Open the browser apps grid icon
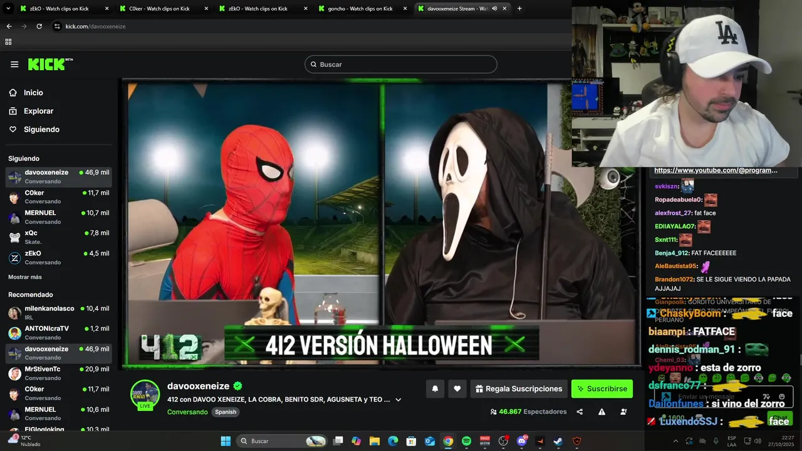802x451 pixels. pos(8,42)
